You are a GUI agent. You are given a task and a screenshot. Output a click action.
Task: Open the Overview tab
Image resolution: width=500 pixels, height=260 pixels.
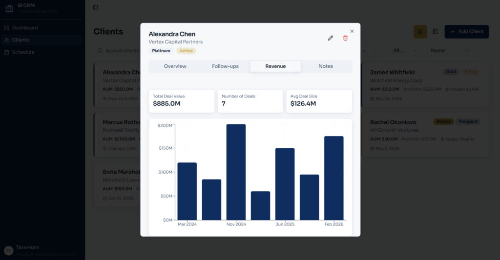click(175, 66)
